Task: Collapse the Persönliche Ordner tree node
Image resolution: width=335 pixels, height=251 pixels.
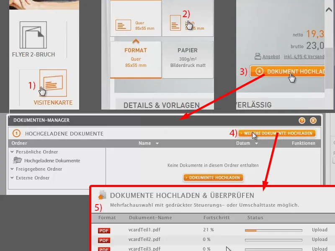Action: click(x=12, y=152)
